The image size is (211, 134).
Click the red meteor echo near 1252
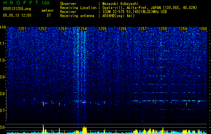tap(44, 104)
